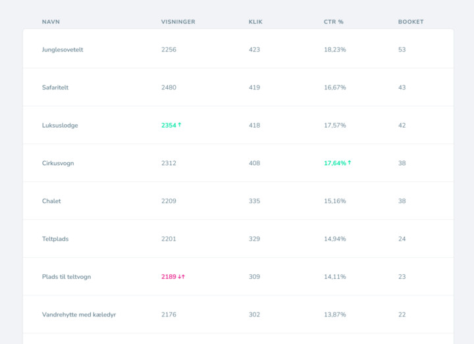
Task: Click the booked value 22
Action: [402, 314]
